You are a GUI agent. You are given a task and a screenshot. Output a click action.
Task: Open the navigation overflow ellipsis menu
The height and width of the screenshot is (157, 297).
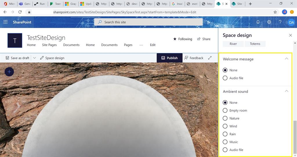[141, 45]
